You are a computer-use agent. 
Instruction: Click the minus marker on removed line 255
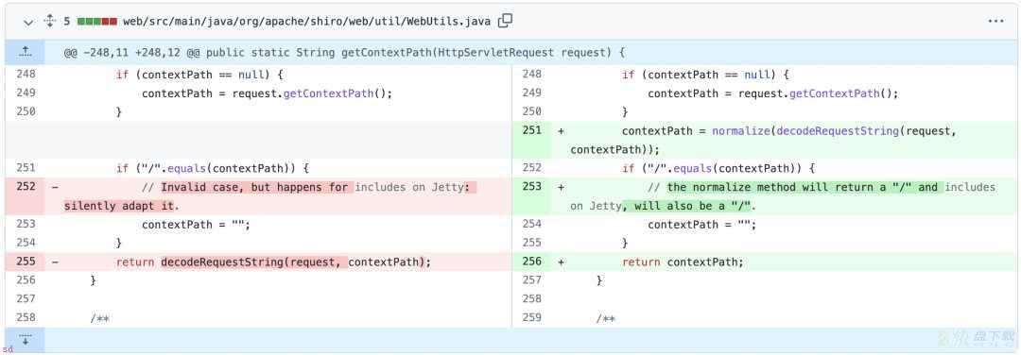[x=55, y=262]
